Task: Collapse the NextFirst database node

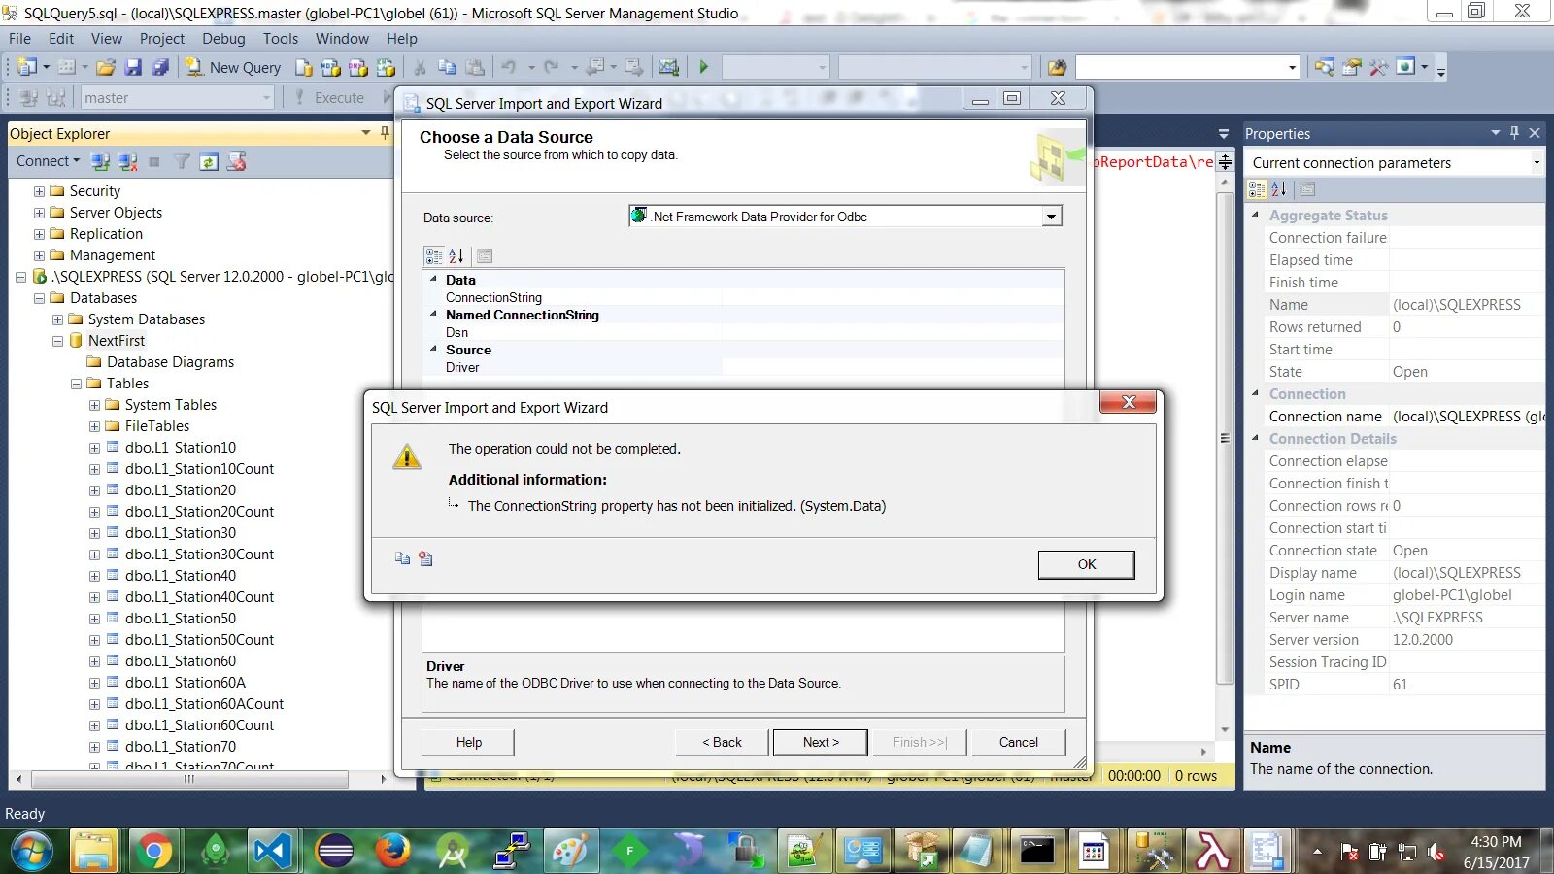Action: point(57,341)
